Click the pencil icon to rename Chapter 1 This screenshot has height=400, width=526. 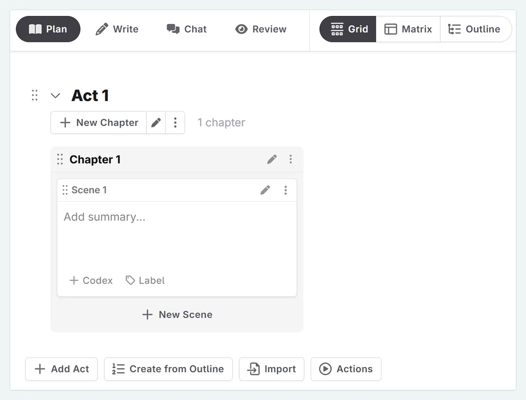[x=271, y=159]
